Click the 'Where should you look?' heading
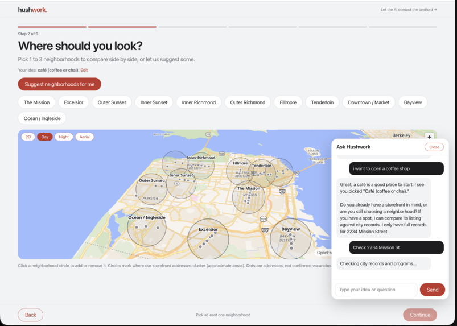The height and width of the screenshot is (326, 457). tap(80, 46)
